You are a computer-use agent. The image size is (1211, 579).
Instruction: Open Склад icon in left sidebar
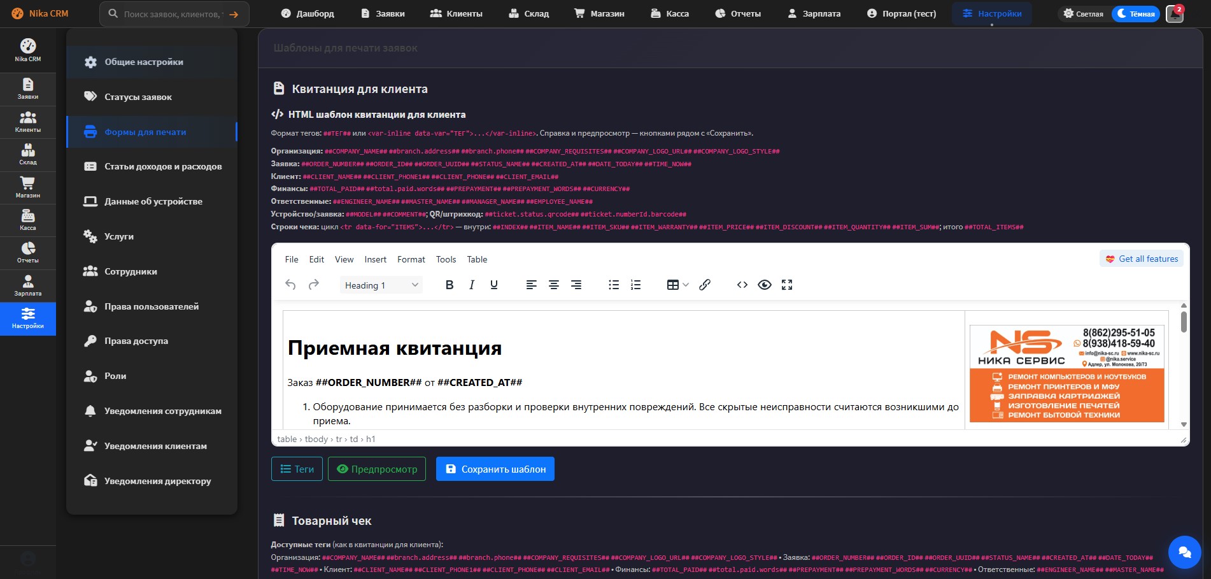[28, 154]
